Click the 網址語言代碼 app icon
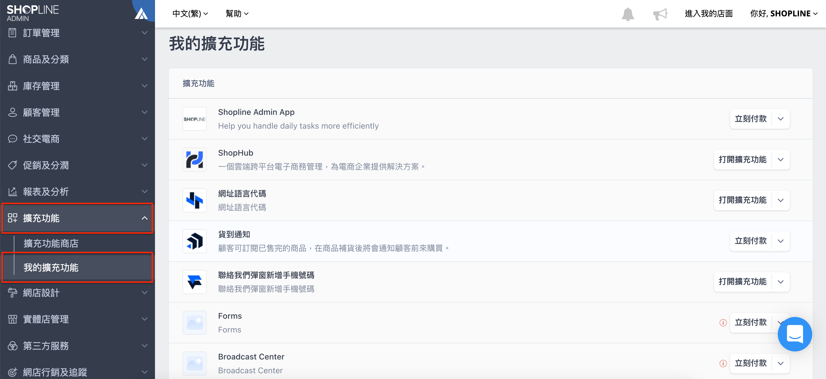The width and height of the screenshot is (826, 379). pos(194,200)
